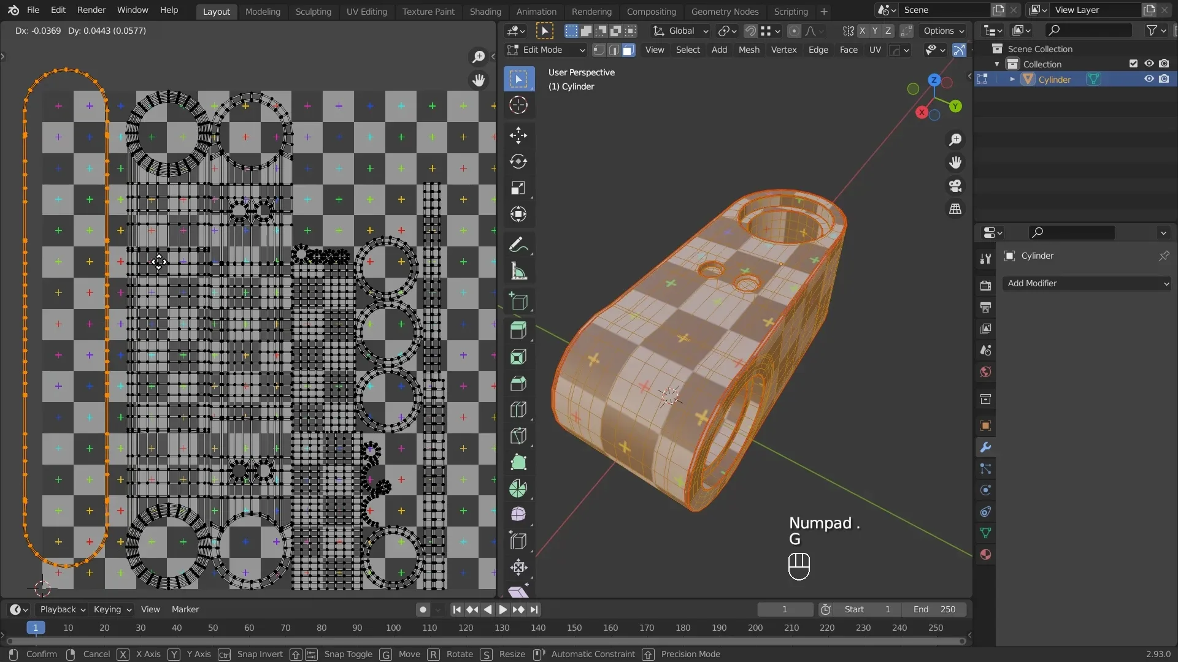Expand the Add Modifier dropdown

point(1087,283)
